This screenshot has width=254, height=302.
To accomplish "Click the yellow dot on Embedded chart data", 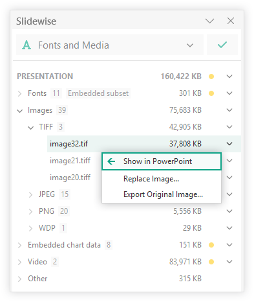I will tap(211, 245).
